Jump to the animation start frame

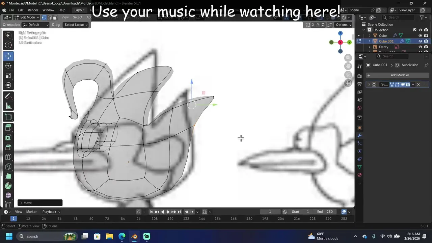click(151, 212)
